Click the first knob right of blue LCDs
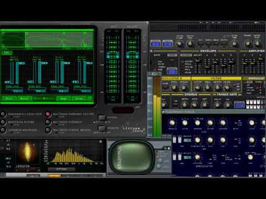 pyautogui.click(x=179, y=44)
